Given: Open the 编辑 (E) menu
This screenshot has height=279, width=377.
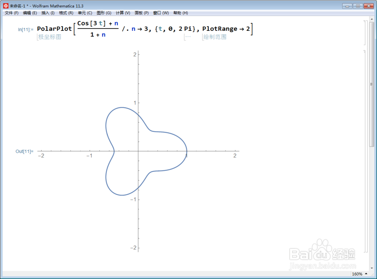Looking at the screenshot, I should [x=30, y=13].
